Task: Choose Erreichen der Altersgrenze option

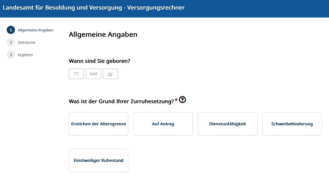Action: tap(98, 124)
